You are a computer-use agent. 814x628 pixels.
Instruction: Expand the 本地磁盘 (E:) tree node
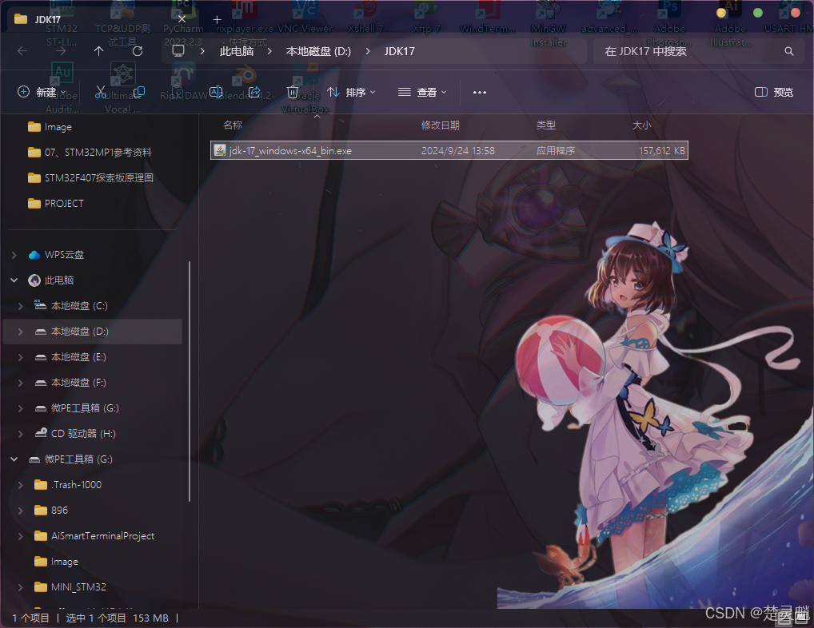click(20, 357)
